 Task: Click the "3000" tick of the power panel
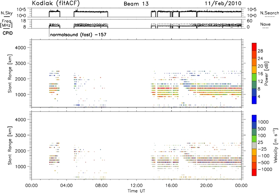20,63
